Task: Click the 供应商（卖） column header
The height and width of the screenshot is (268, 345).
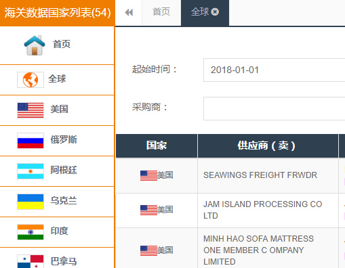Action: 268,146
